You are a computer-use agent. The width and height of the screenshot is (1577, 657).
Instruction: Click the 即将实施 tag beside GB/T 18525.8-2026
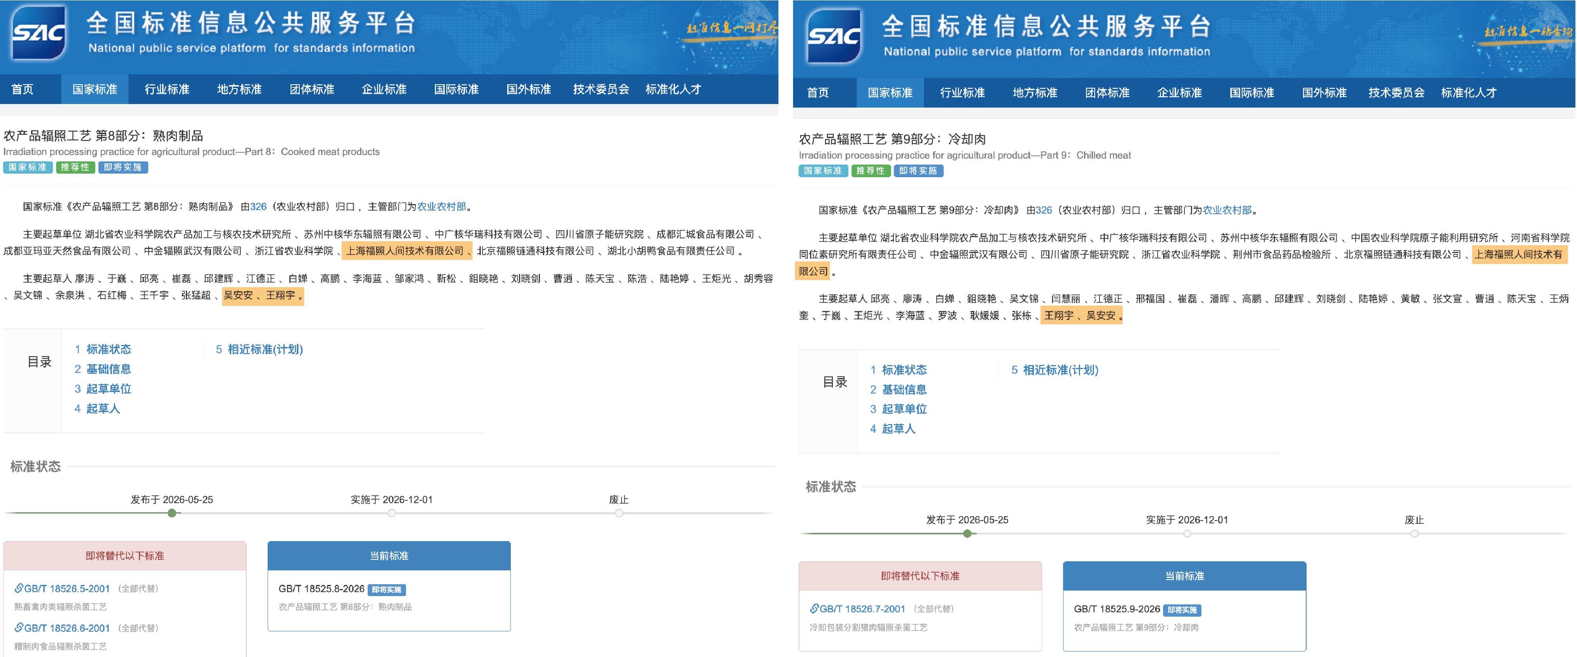(387, 590)
